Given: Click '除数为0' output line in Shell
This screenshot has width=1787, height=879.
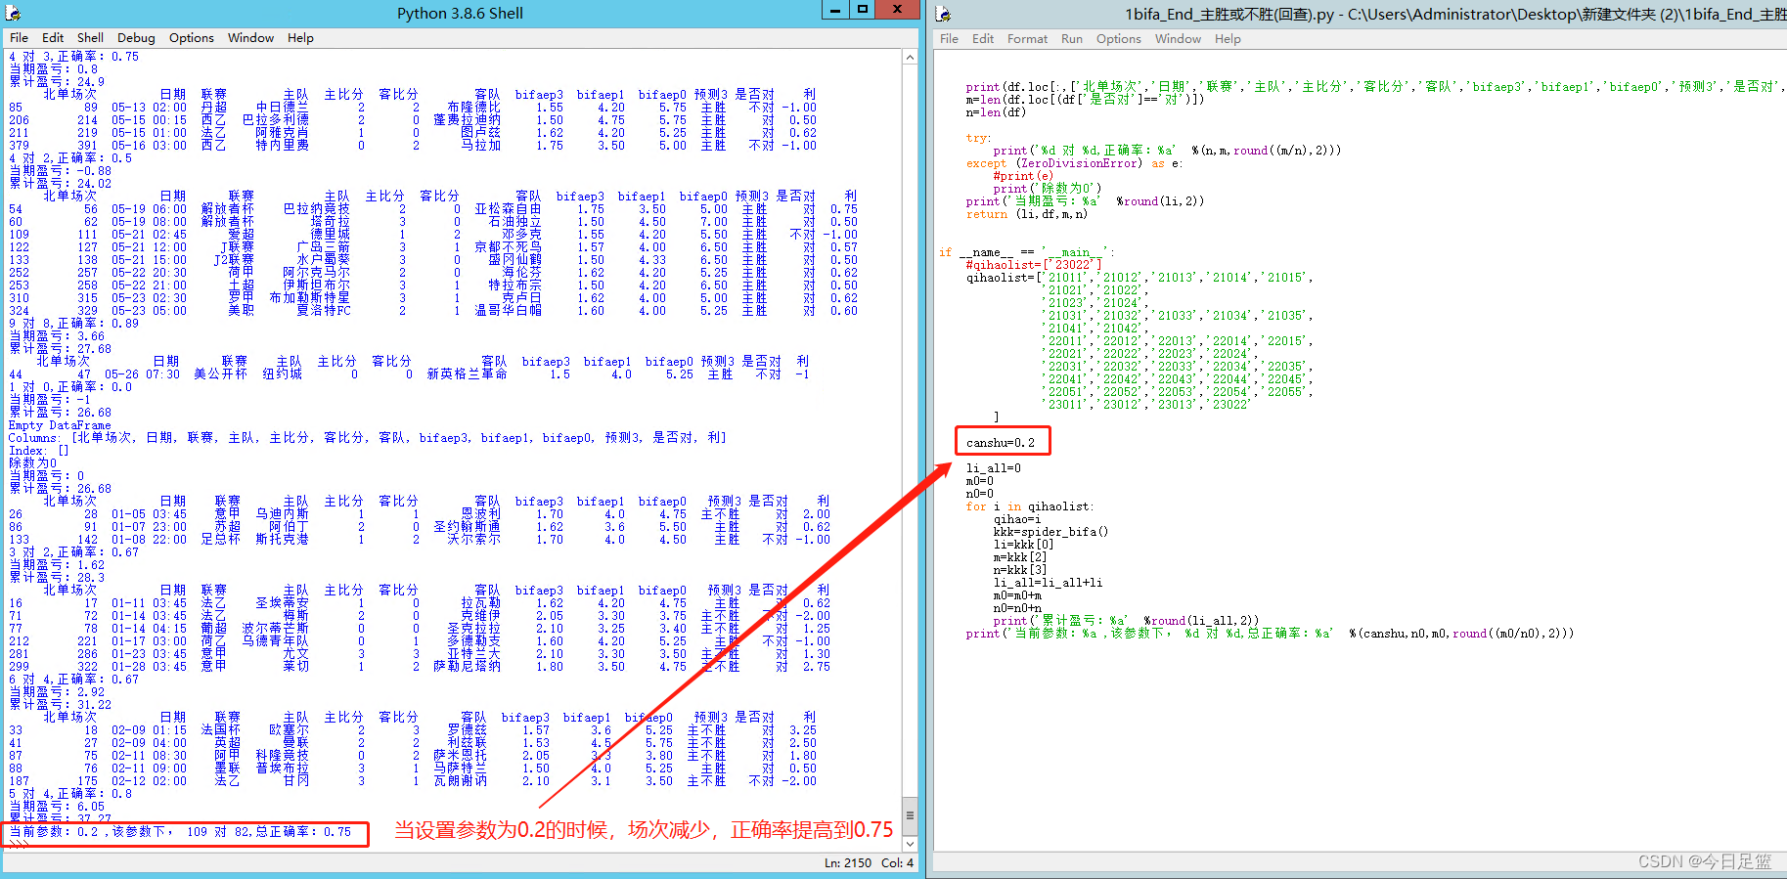Looking at the screenshot, I should (32, 463).
